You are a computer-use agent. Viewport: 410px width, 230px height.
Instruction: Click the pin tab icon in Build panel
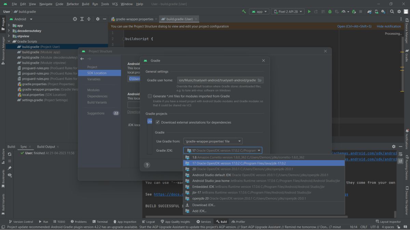tap(10, 168)
